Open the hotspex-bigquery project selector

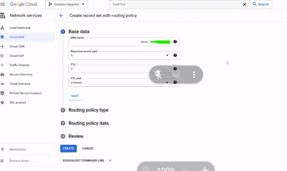(67, 4)
